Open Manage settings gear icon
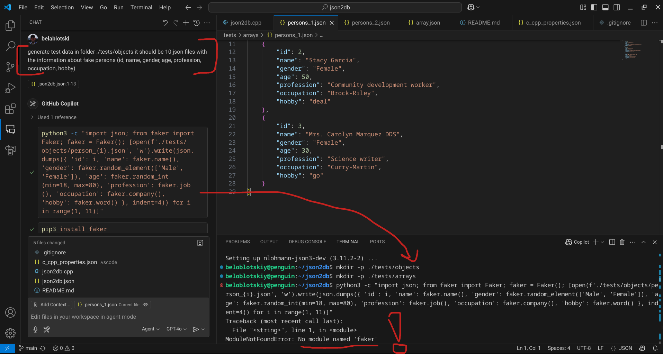The height and width of the screenshot is (354, 663). 10,333
